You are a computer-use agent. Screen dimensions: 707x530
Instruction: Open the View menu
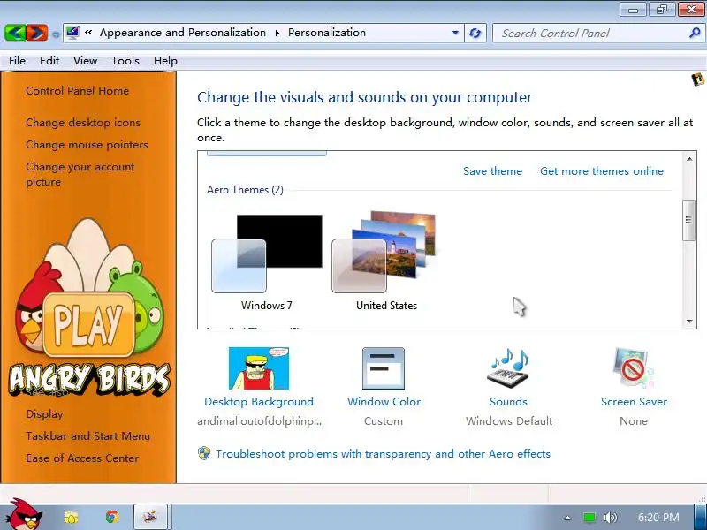coord(85,60)
